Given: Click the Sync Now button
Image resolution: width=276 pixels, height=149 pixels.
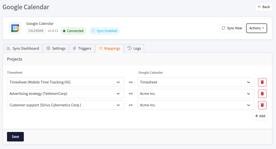Looking at the screenshot, I should pos(232,28).
